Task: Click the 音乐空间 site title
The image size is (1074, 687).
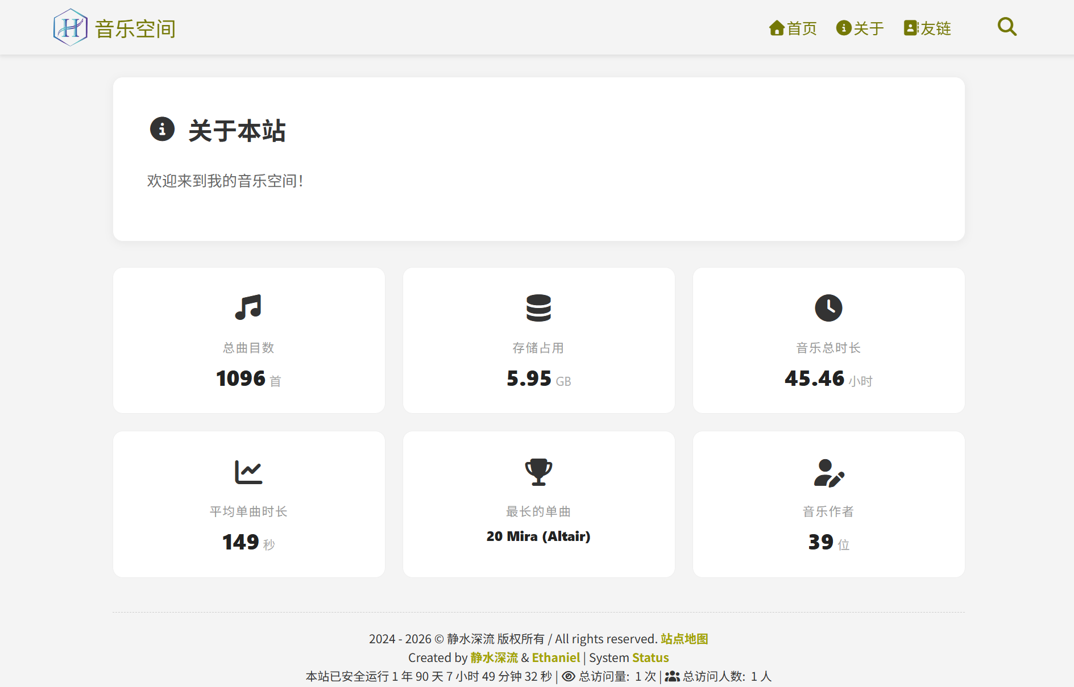Action: click(x=135, y=28)
